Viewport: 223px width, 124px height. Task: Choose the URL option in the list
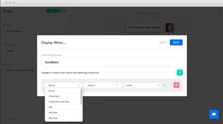point(62,107)
